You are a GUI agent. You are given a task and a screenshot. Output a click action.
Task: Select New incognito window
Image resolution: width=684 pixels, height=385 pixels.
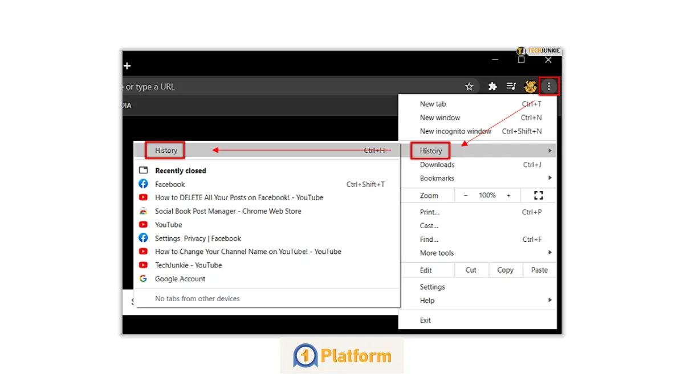click(455, 131)
